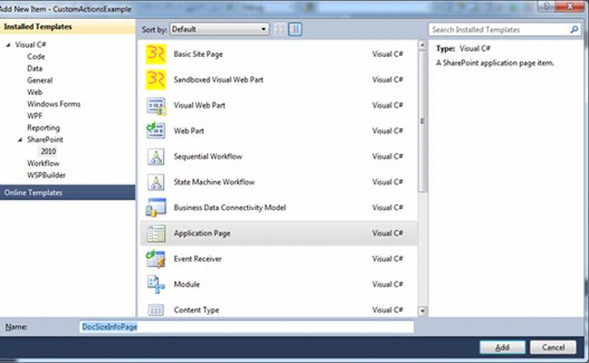Image resolution: width=589 pixels, height=363 pixels.
Task: Select the Visual Web Part label
Action: (199, 106)
